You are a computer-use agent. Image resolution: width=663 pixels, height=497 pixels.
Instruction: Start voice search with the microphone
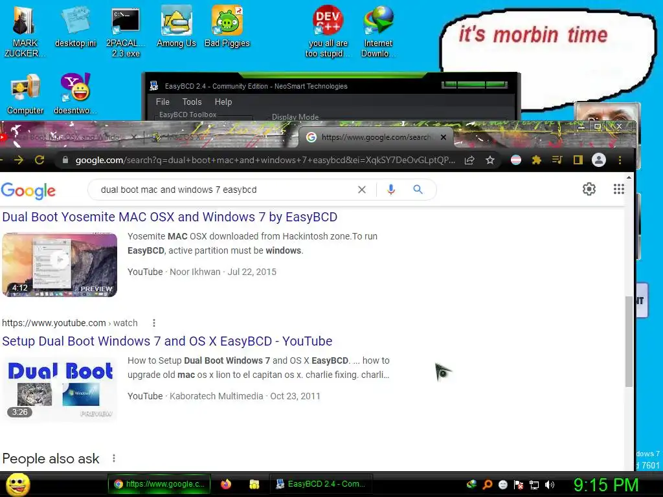click(x=391, y=190)
